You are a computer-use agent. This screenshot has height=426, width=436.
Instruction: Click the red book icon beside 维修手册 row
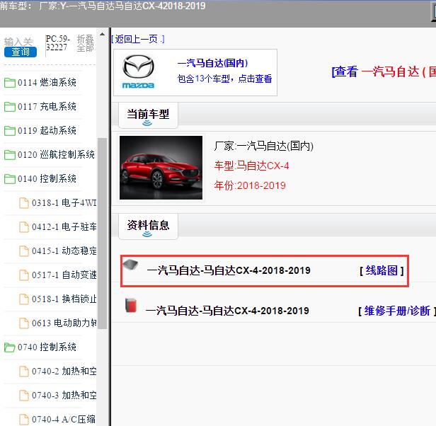(x=131, y=305)
